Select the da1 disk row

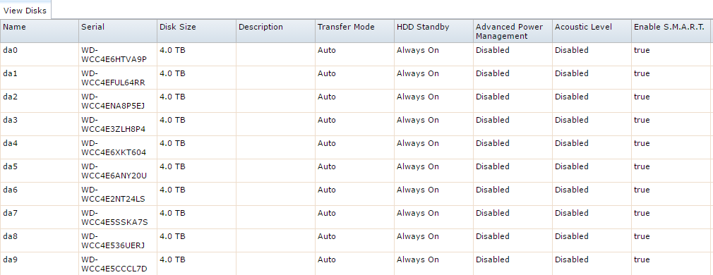click(x=356, y=78)
